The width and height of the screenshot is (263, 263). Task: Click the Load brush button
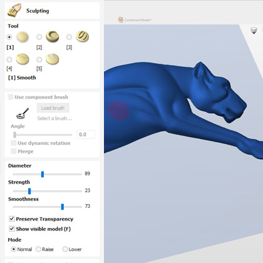pos(53,108)
